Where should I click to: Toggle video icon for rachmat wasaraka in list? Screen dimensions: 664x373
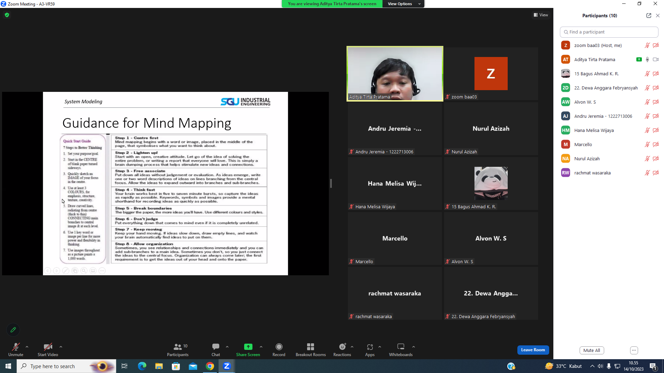pyautogui.click(x=656, y=173)
